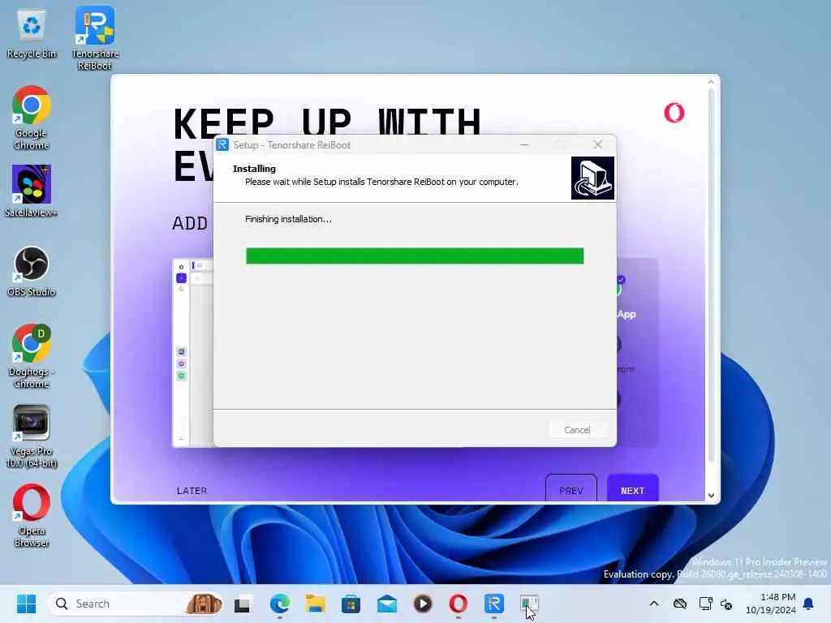Choose LATER in Opera welcome window
The width and height of the screenshot is (831, 623).
point(192,491)
